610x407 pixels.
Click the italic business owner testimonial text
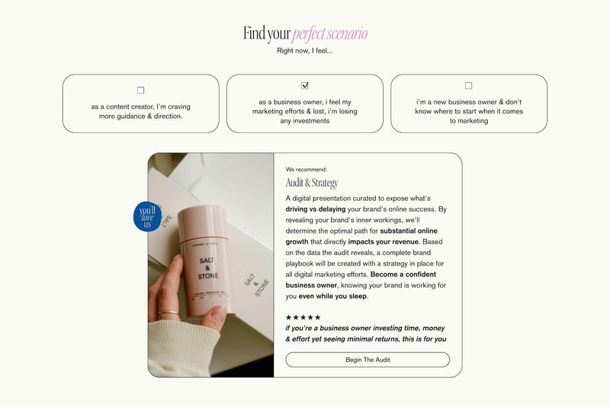366,333
